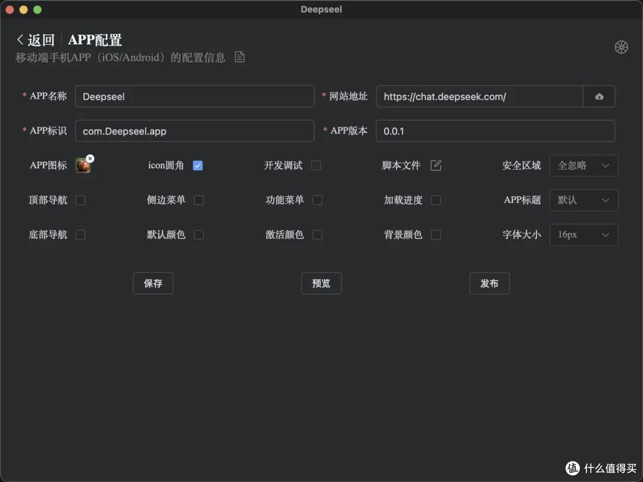Enable the 功能菜单 checkbox
Viewport: 643px width, 482px height.
coord(317,200)
